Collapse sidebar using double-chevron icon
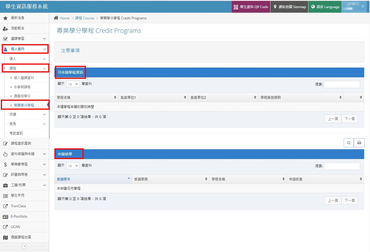This screenshot has width=370, height=252. (24, 246)
